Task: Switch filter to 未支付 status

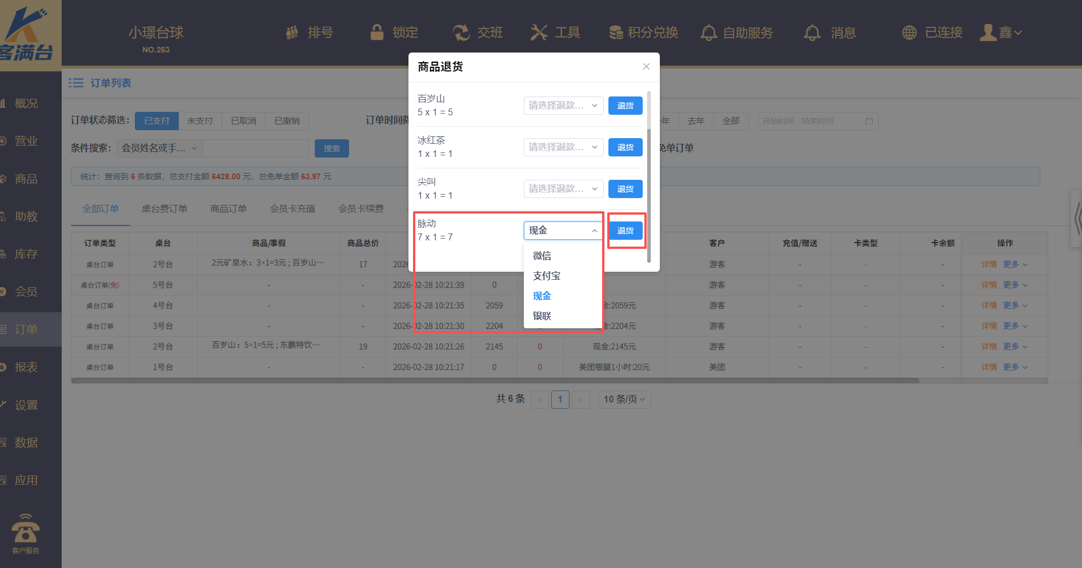Action: [x=200, y=121]
